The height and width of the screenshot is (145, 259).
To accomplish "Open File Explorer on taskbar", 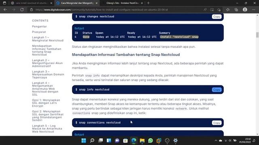I will [x=142, y=141].
